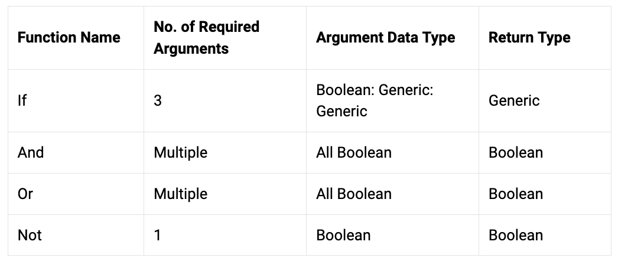618x261 pixels.
Task: Click All Boolean in the Or row
Action: coord(354,194)
